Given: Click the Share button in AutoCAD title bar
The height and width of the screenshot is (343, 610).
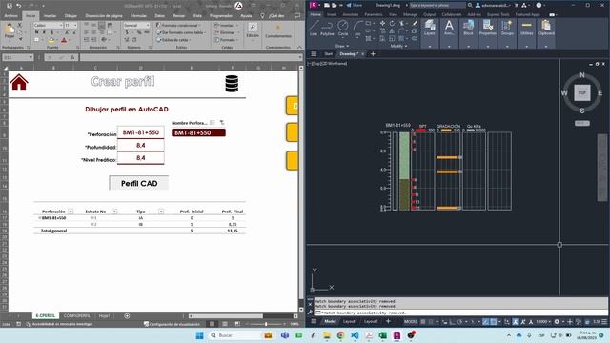Looking at the screenshot, I should 355,5.
